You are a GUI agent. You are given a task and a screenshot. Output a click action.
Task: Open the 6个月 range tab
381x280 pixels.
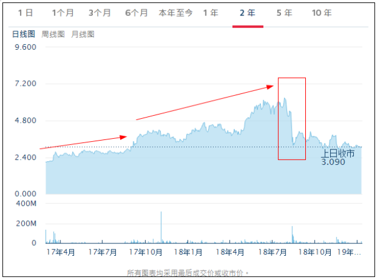pyautogui.click(x=137, y=13)
